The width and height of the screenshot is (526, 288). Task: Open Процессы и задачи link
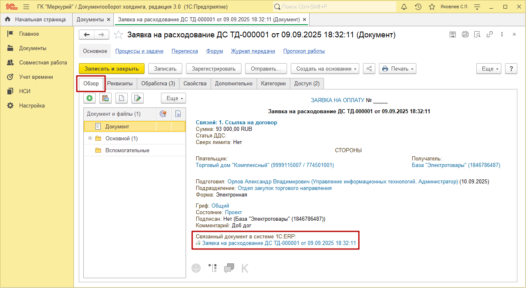pyautogui.click(x=140, y=51)
